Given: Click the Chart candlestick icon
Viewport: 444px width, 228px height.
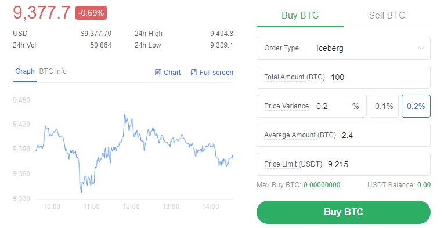Looking at the screenshot, I should [x=158, y=73].
